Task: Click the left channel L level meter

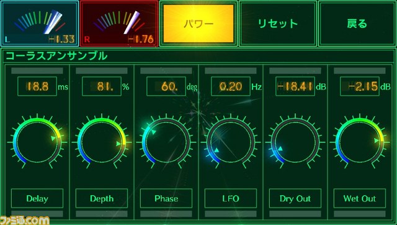Action: tap(40, 24)
